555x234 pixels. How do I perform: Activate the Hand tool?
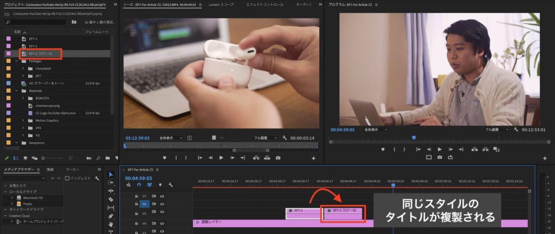[x=111, y=224]
